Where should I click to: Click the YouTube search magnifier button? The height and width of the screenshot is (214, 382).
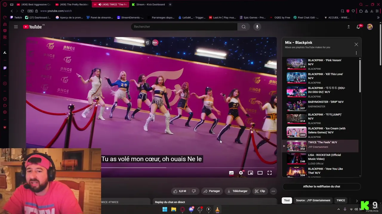[x=244, y=27]
